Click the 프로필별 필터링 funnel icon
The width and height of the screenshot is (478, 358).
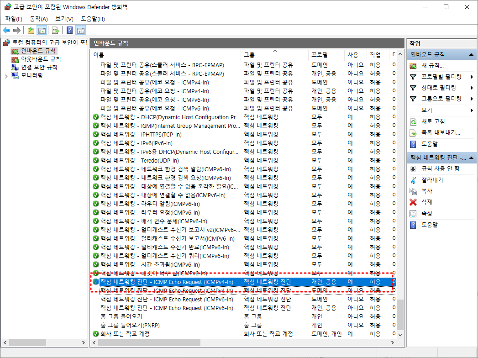(x=413, y=77)
